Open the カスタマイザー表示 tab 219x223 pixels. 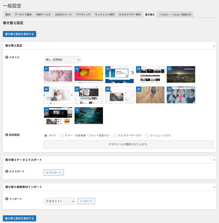130,14
